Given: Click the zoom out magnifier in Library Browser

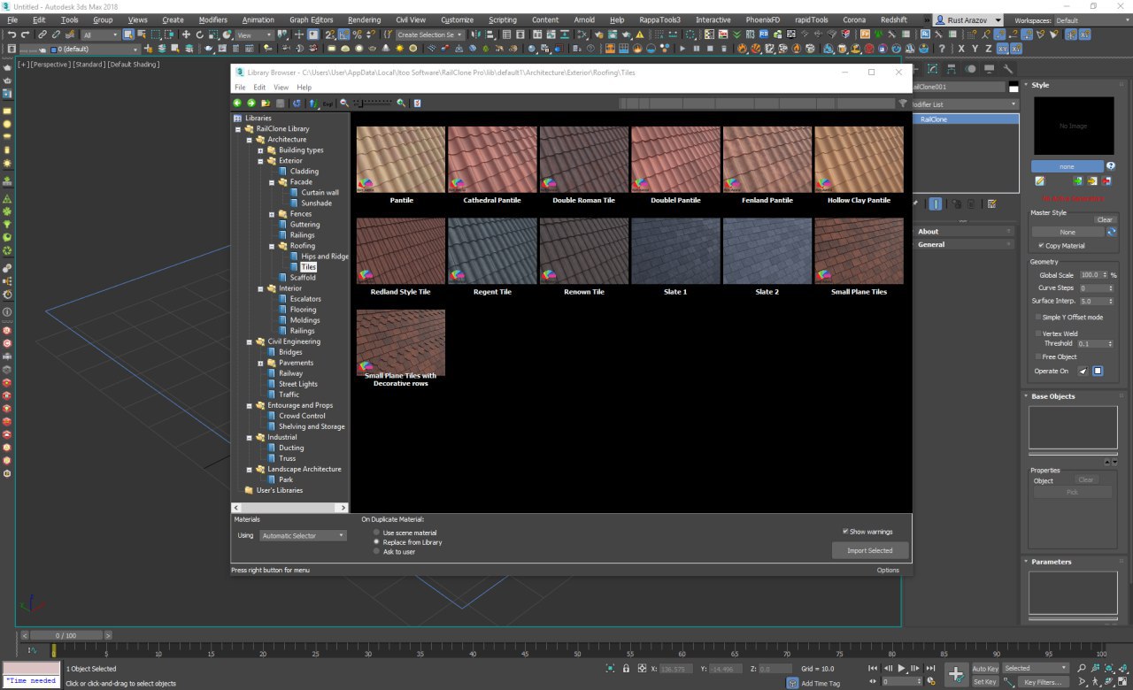Looking at the screenshot, I should point(344,103).
